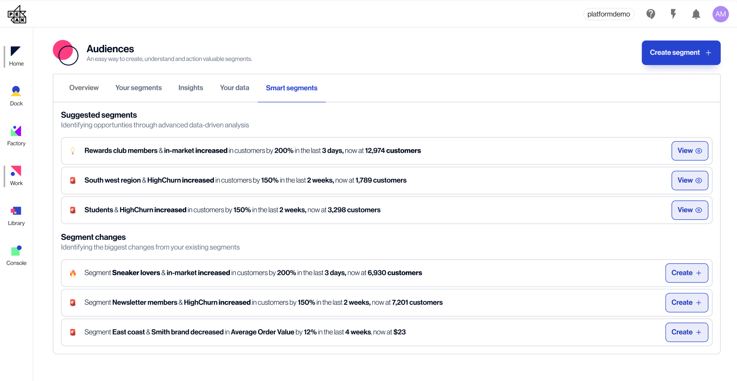Viewport: 737px width, 381px height.
Task: Open notifications via the bell icon
Action: pos(696,14)
